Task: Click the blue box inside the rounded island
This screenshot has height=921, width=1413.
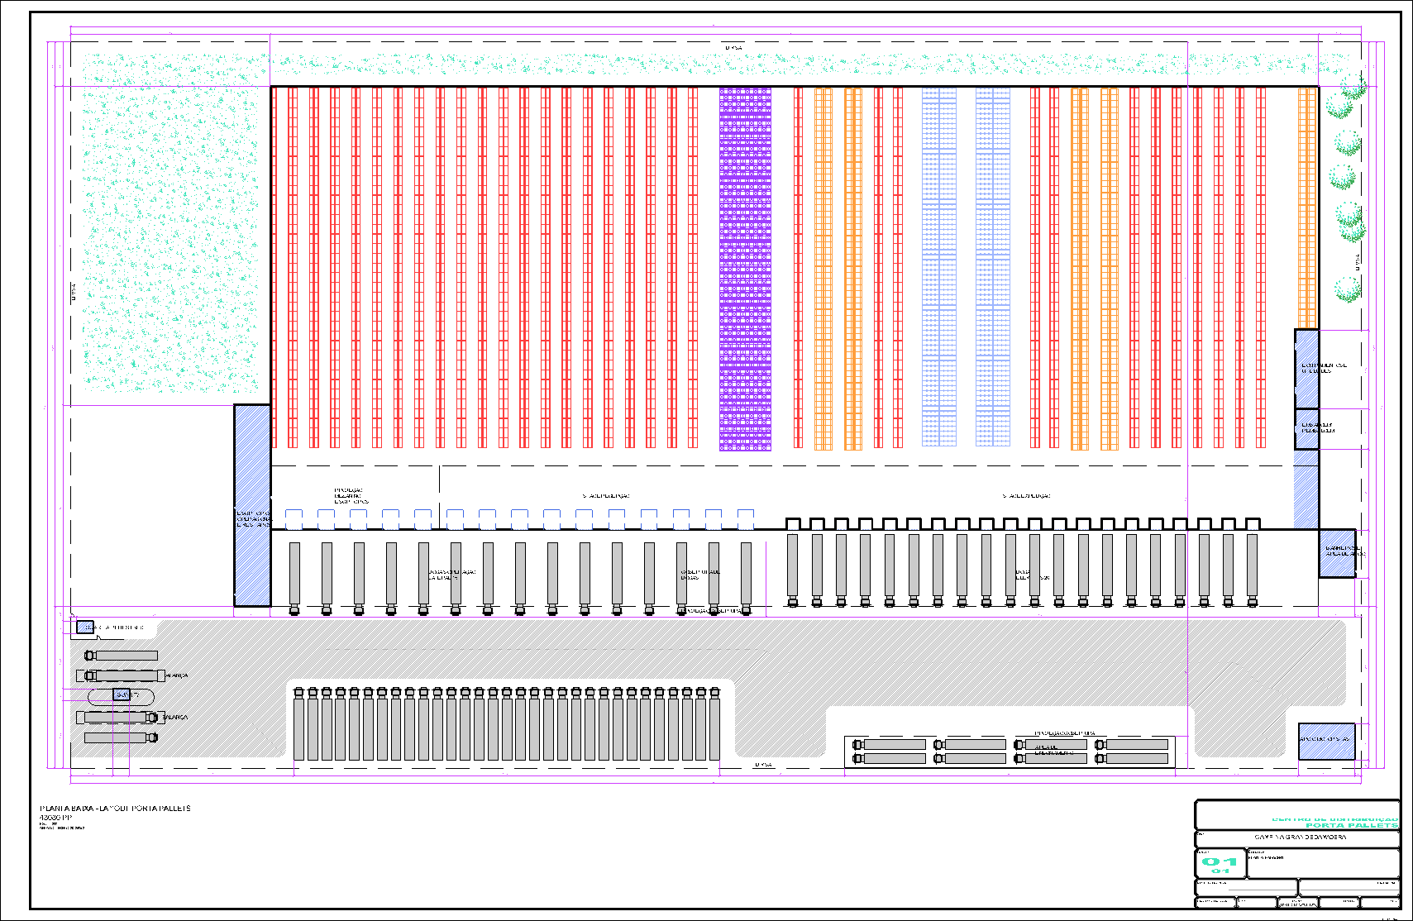Action: pyautogui.click(x=122, y=695)
